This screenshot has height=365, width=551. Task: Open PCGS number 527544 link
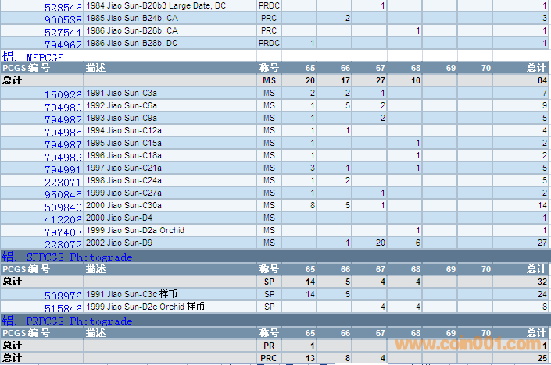(x=63, y=32)
